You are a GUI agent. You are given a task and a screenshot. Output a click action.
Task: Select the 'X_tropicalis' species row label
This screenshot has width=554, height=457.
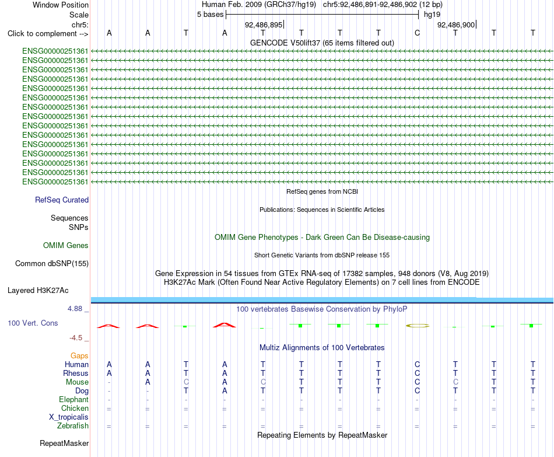[69, 417]
